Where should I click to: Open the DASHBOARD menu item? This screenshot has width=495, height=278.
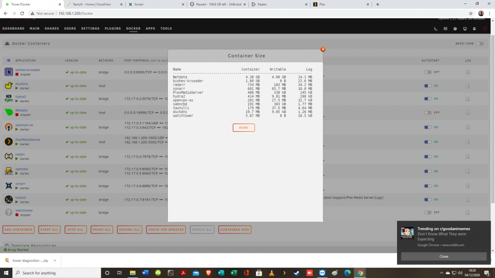(13, 28)
